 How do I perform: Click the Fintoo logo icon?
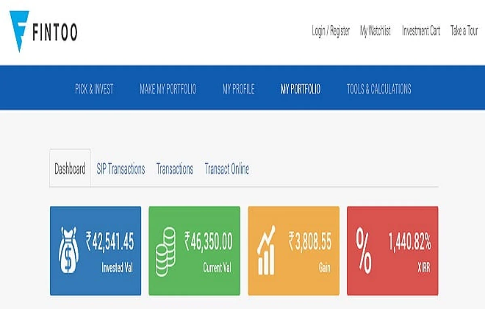[19, 31]
